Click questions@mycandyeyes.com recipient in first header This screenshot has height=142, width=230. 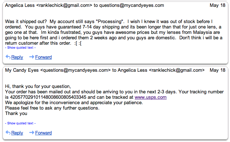[x=131, y=5]
